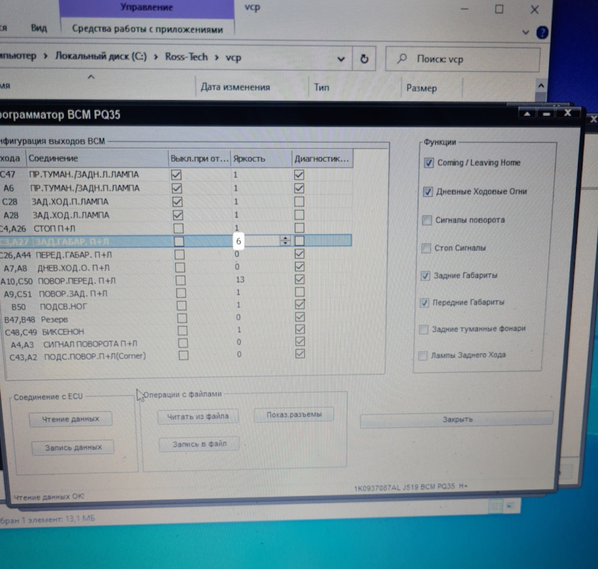Open Средства работы с приложениями tab
Image resolution: width=598 pixels, height=569 pixels.
(147, 29)
